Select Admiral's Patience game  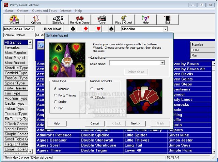pyautogui.click(x=58, y=135)
